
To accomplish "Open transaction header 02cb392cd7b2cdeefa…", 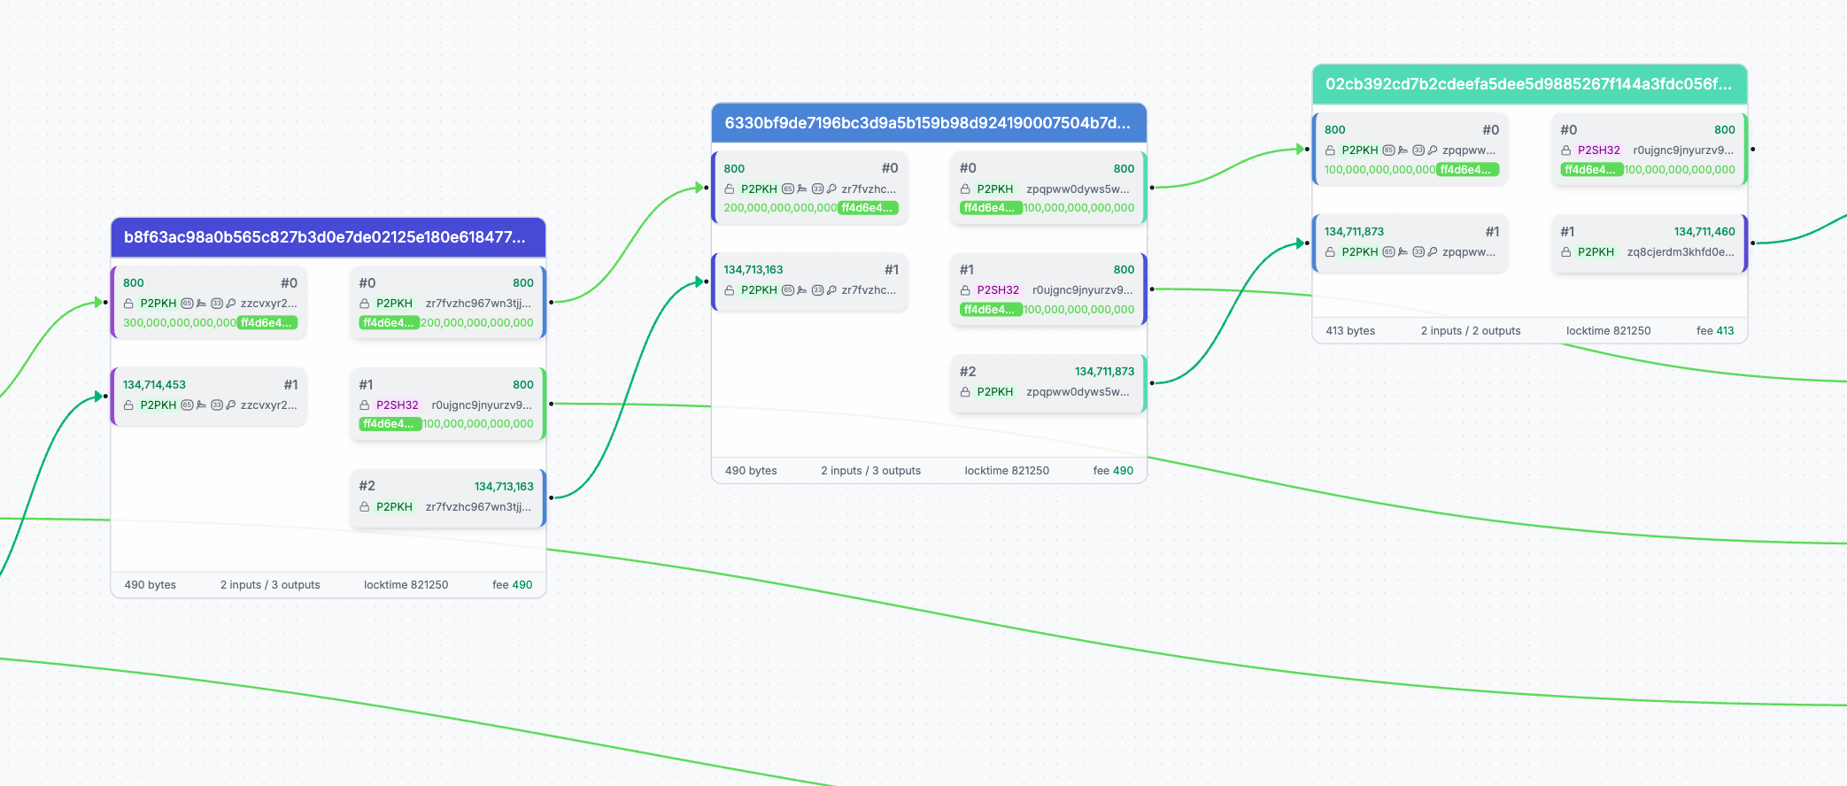I will tap(1529, 84).
